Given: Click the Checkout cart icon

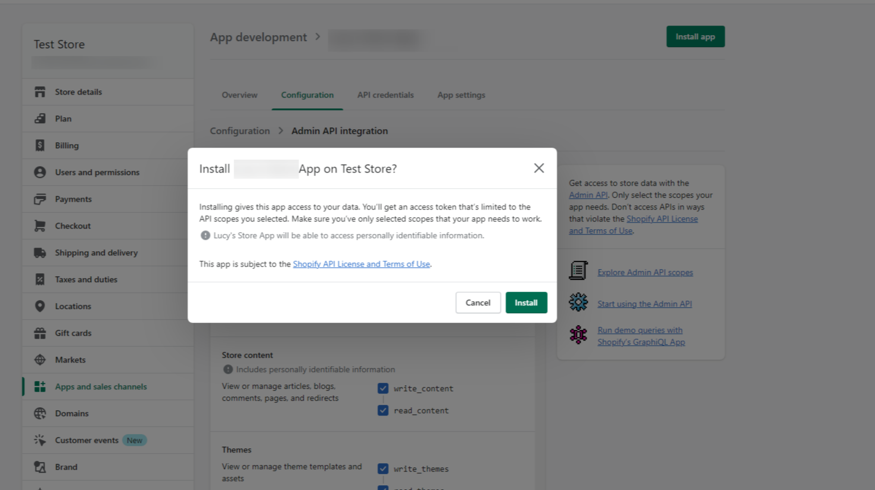Looking at the screenshot, I should pyautogui.click(x=40, y=226).
